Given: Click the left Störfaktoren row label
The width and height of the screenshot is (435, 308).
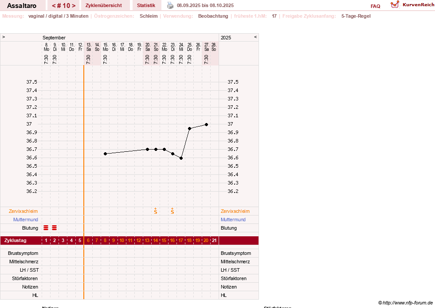Looking at the screenshot, I should point(25,278).
